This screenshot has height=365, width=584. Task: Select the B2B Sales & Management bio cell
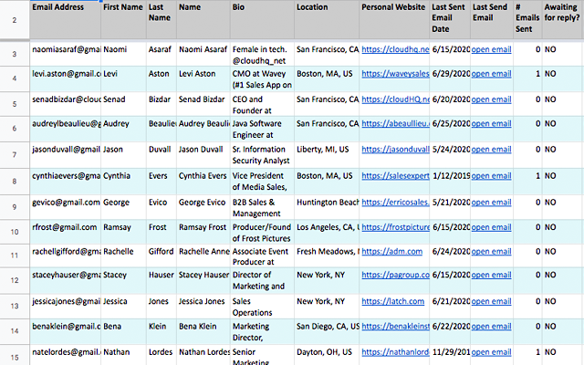pos(262,207)
